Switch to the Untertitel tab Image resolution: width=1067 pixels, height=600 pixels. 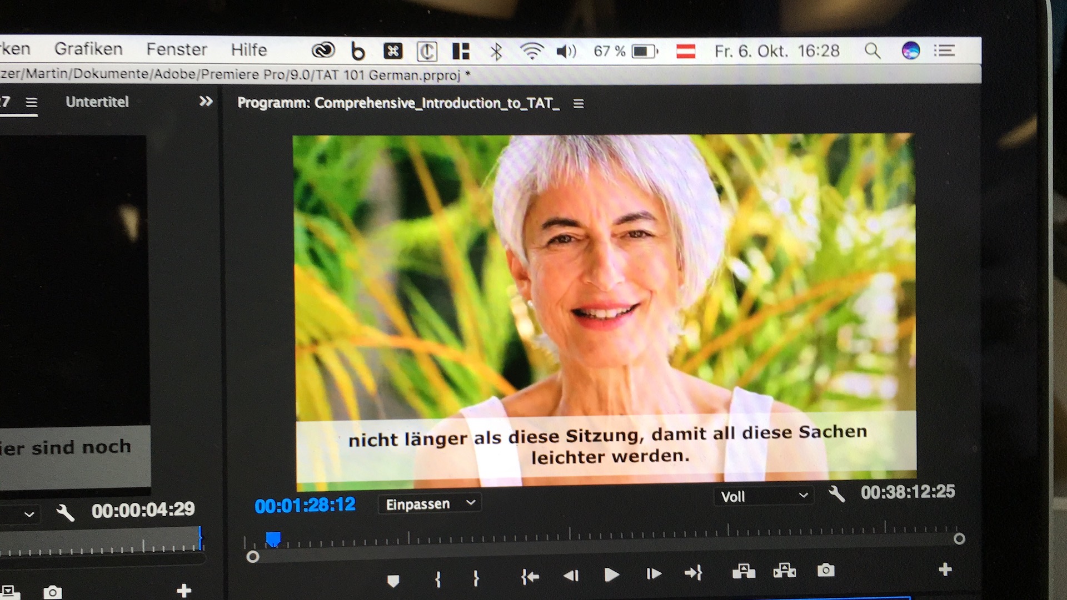point(97,102)
